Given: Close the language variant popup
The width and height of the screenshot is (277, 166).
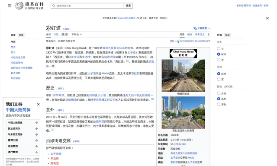Looking at the screenshot, I should 39,104.
